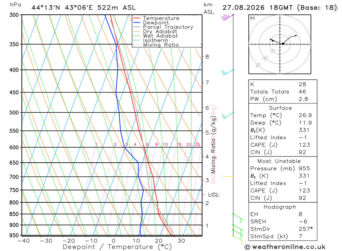This screenshot has height=251, width=342.
Task: Click the EH value 8
Action: [x=300, y=214]
